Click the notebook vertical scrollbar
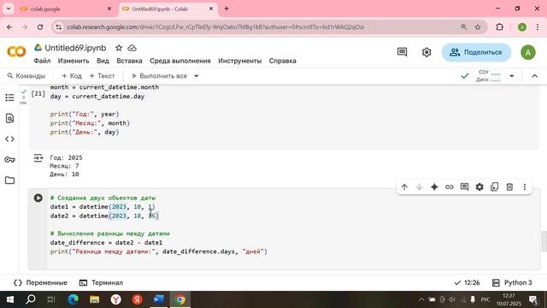The image size is (547, 308). pyautogui.click(x=544, y=241)
